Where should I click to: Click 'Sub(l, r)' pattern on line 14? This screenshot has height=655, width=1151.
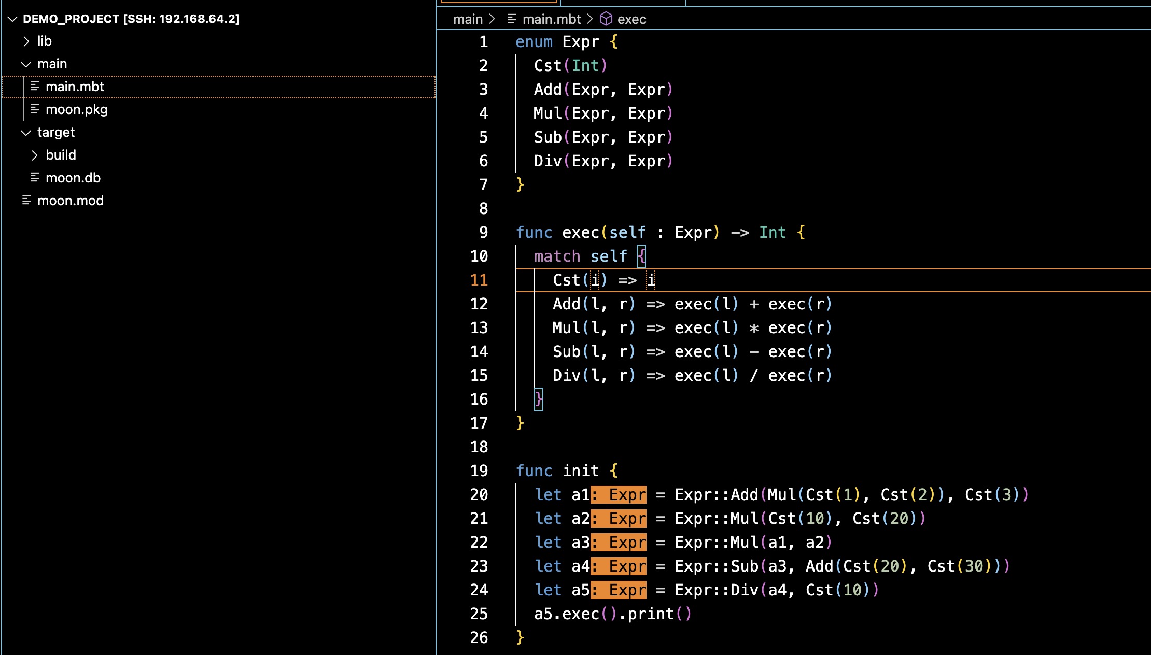(594, 352)
